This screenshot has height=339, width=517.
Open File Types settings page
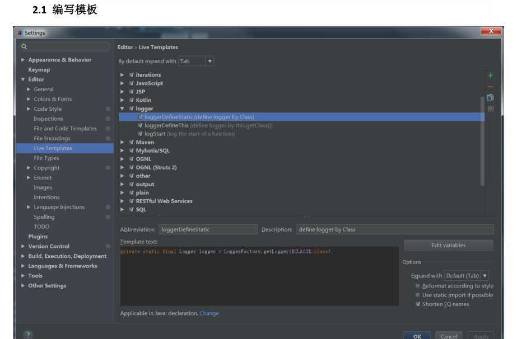coord(46,158)
